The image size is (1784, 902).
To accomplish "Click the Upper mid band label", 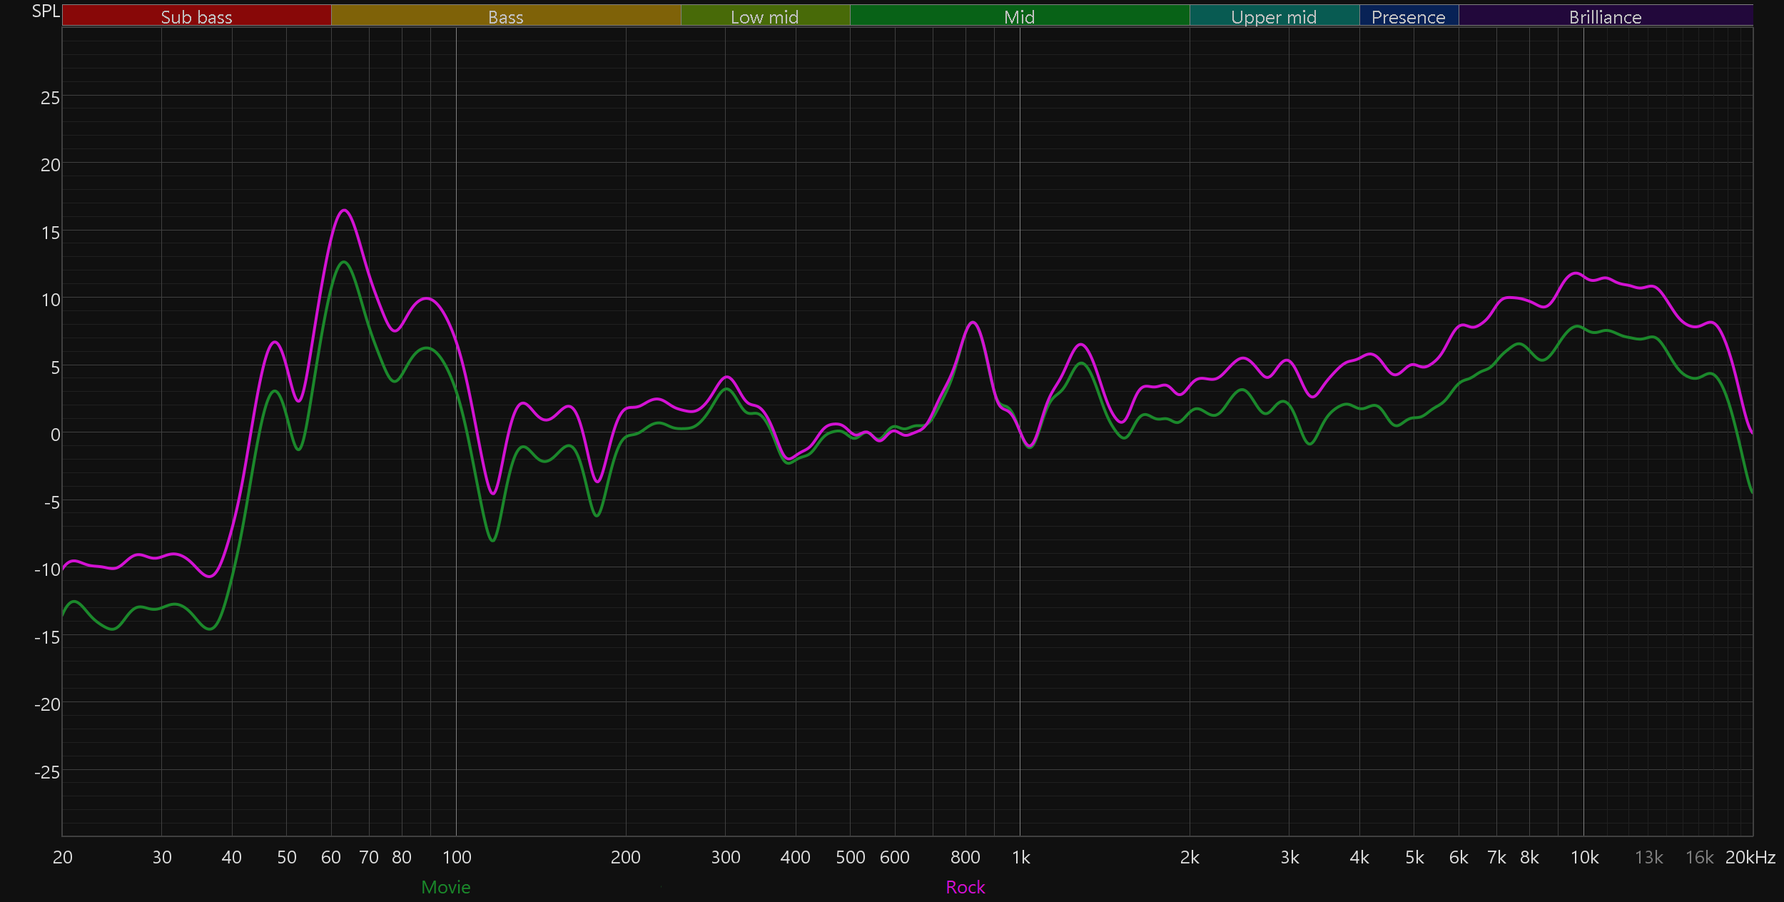I will coord(1274,16).
